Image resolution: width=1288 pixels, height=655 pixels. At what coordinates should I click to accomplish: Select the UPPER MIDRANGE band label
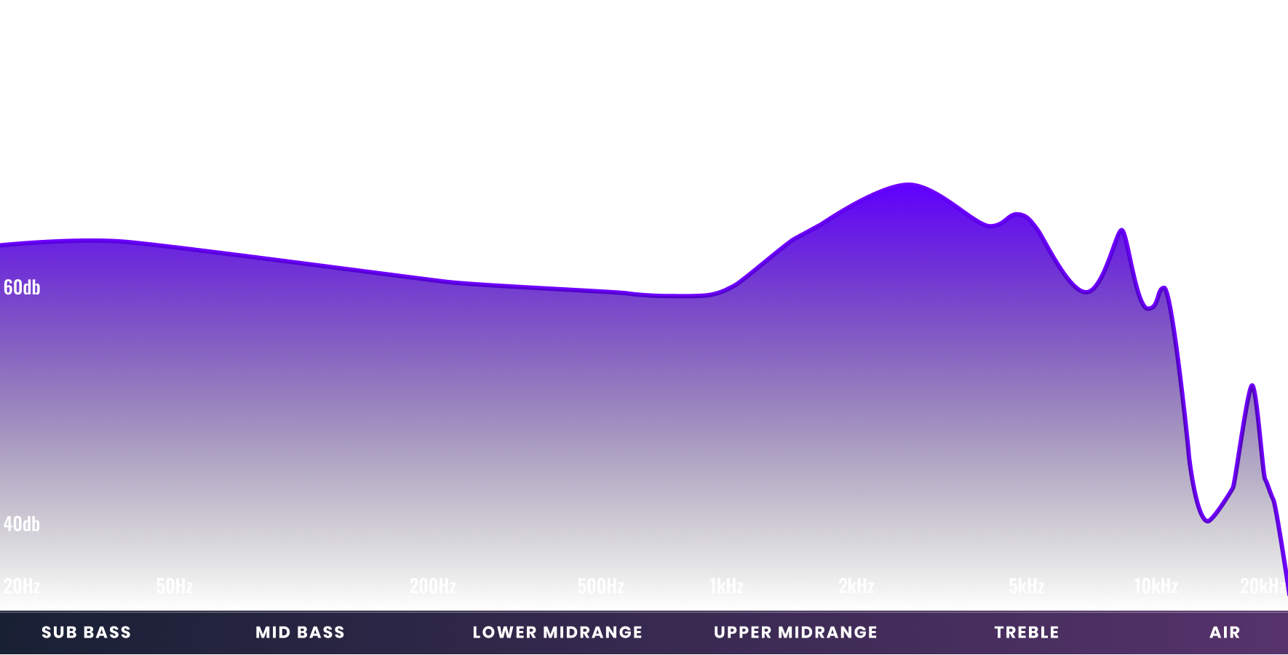click(x=795, y=632)
